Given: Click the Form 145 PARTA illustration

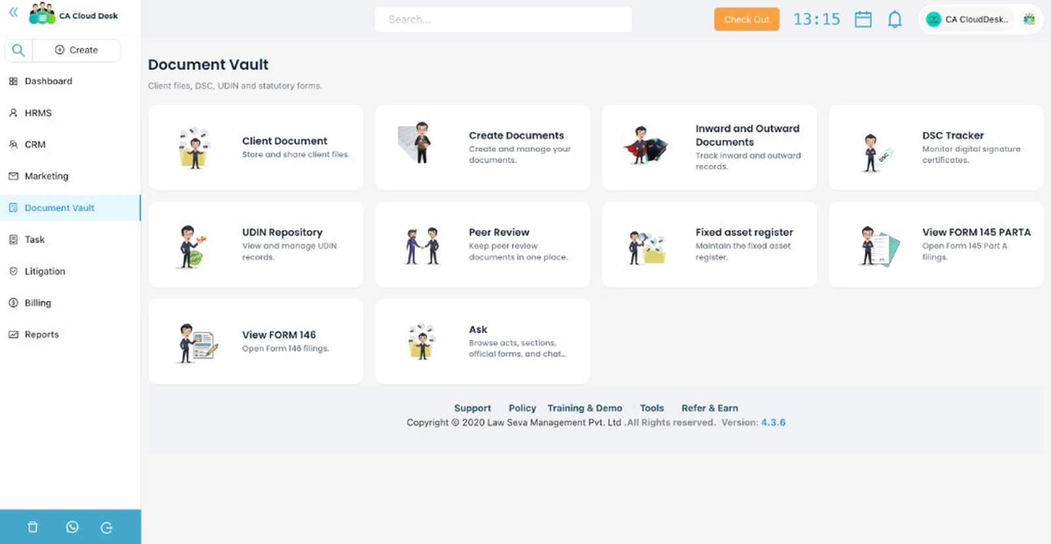Looking at the screenshot, I should click(879, 246).
